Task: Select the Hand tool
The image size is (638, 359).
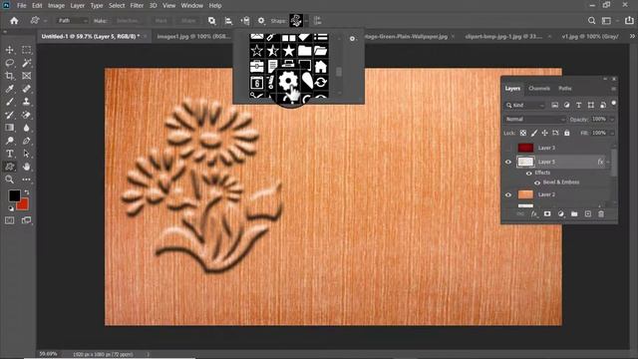Action: point(27,167)
